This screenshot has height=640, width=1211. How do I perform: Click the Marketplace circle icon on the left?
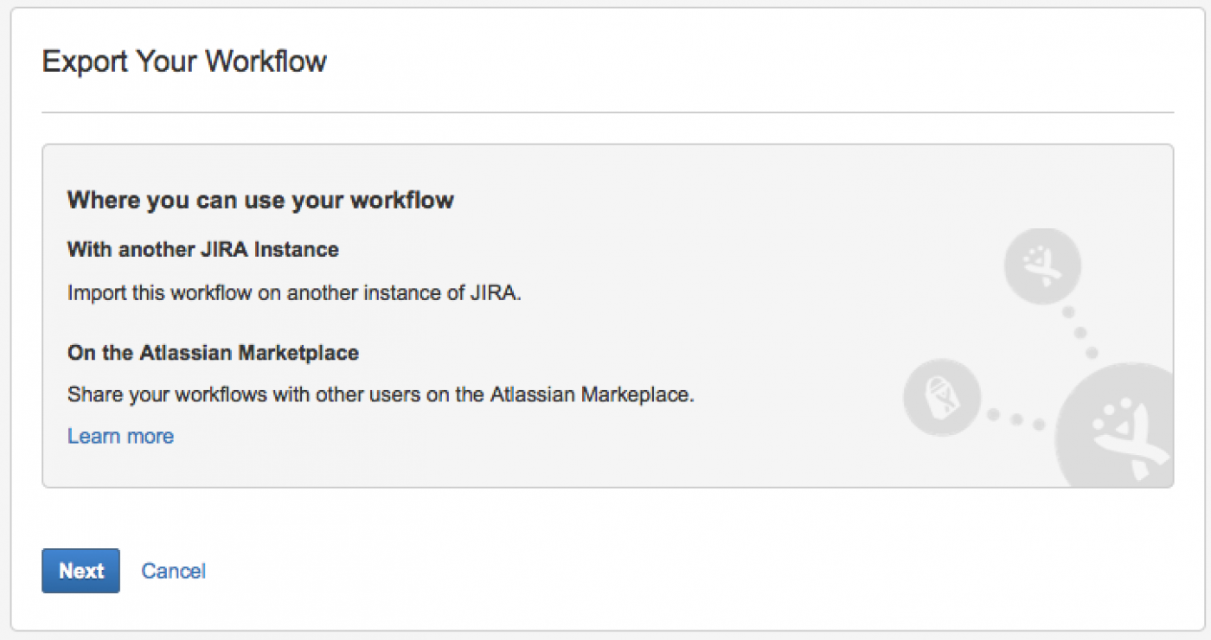pos(942,398)
